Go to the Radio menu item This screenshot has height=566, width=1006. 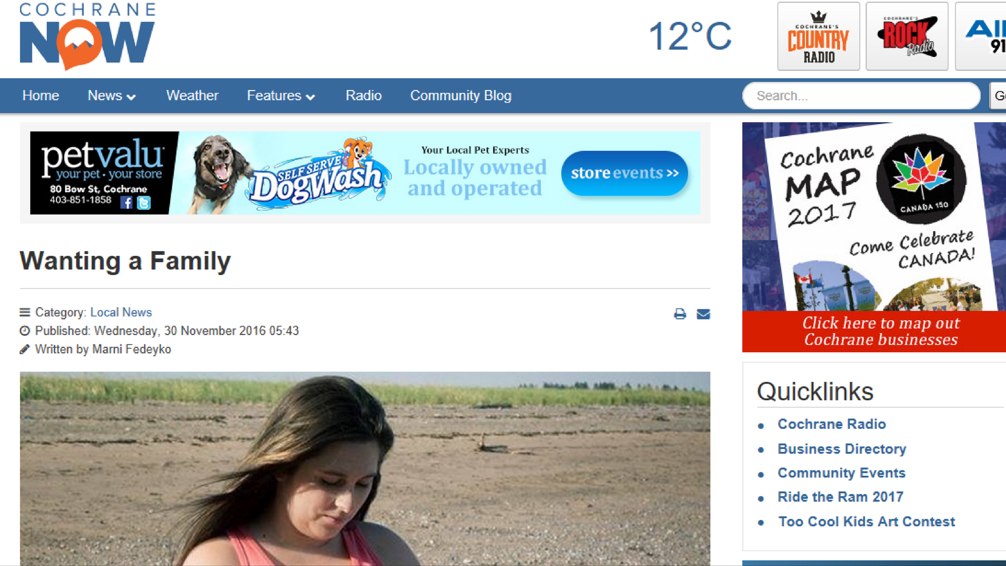pos(364,95)
